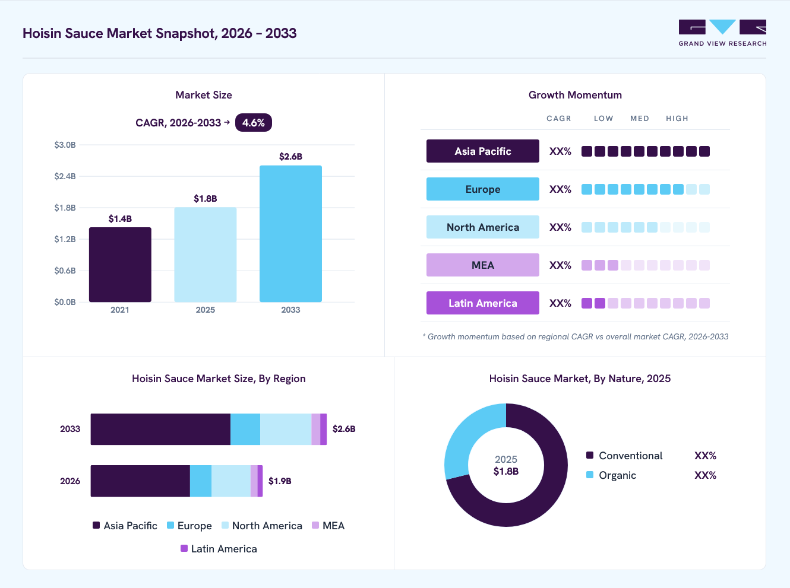Click the Asia Pacific legend color swatch
The height and width of the screenshot is (588, 790).
pyautogui.click(x=96, y=525)
